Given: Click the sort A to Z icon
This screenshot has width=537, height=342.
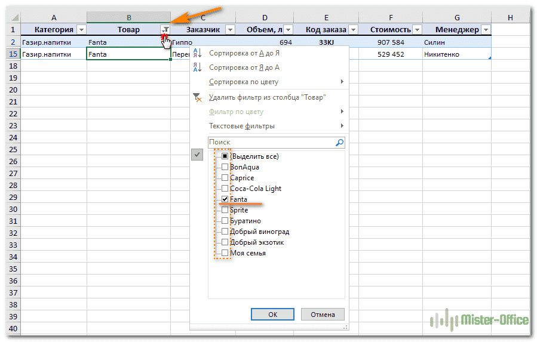Looking at the screenshot, I should [x=198, y=53].
